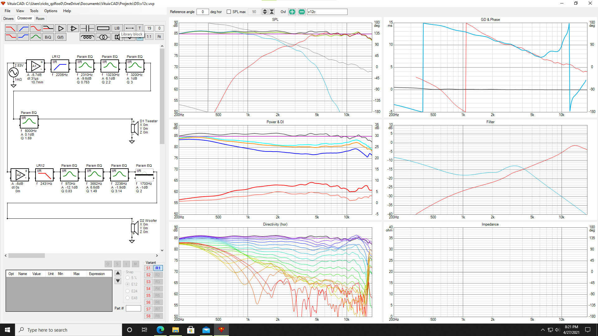Select the blue high-shelf filter tool
This screenshot has height=336, width=598.
pyautogui.click(x=23, y=37)
